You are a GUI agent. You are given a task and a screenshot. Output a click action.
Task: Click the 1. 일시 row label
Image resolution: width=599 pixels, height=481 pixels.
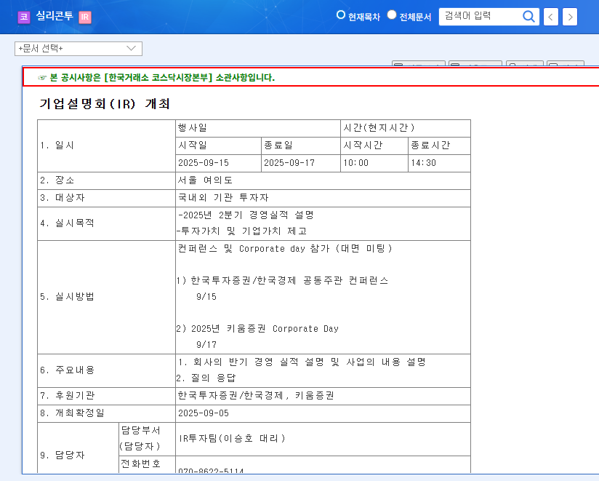click(x=57, y=146)
